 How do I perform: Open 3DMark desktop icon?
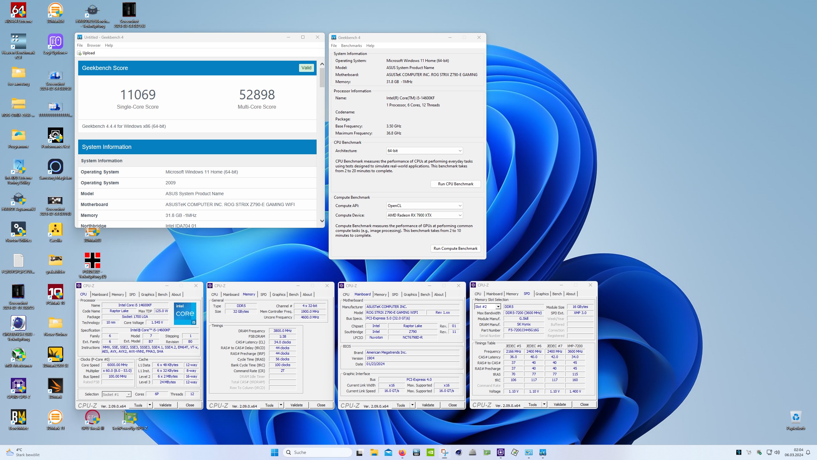tap(55, 388)
